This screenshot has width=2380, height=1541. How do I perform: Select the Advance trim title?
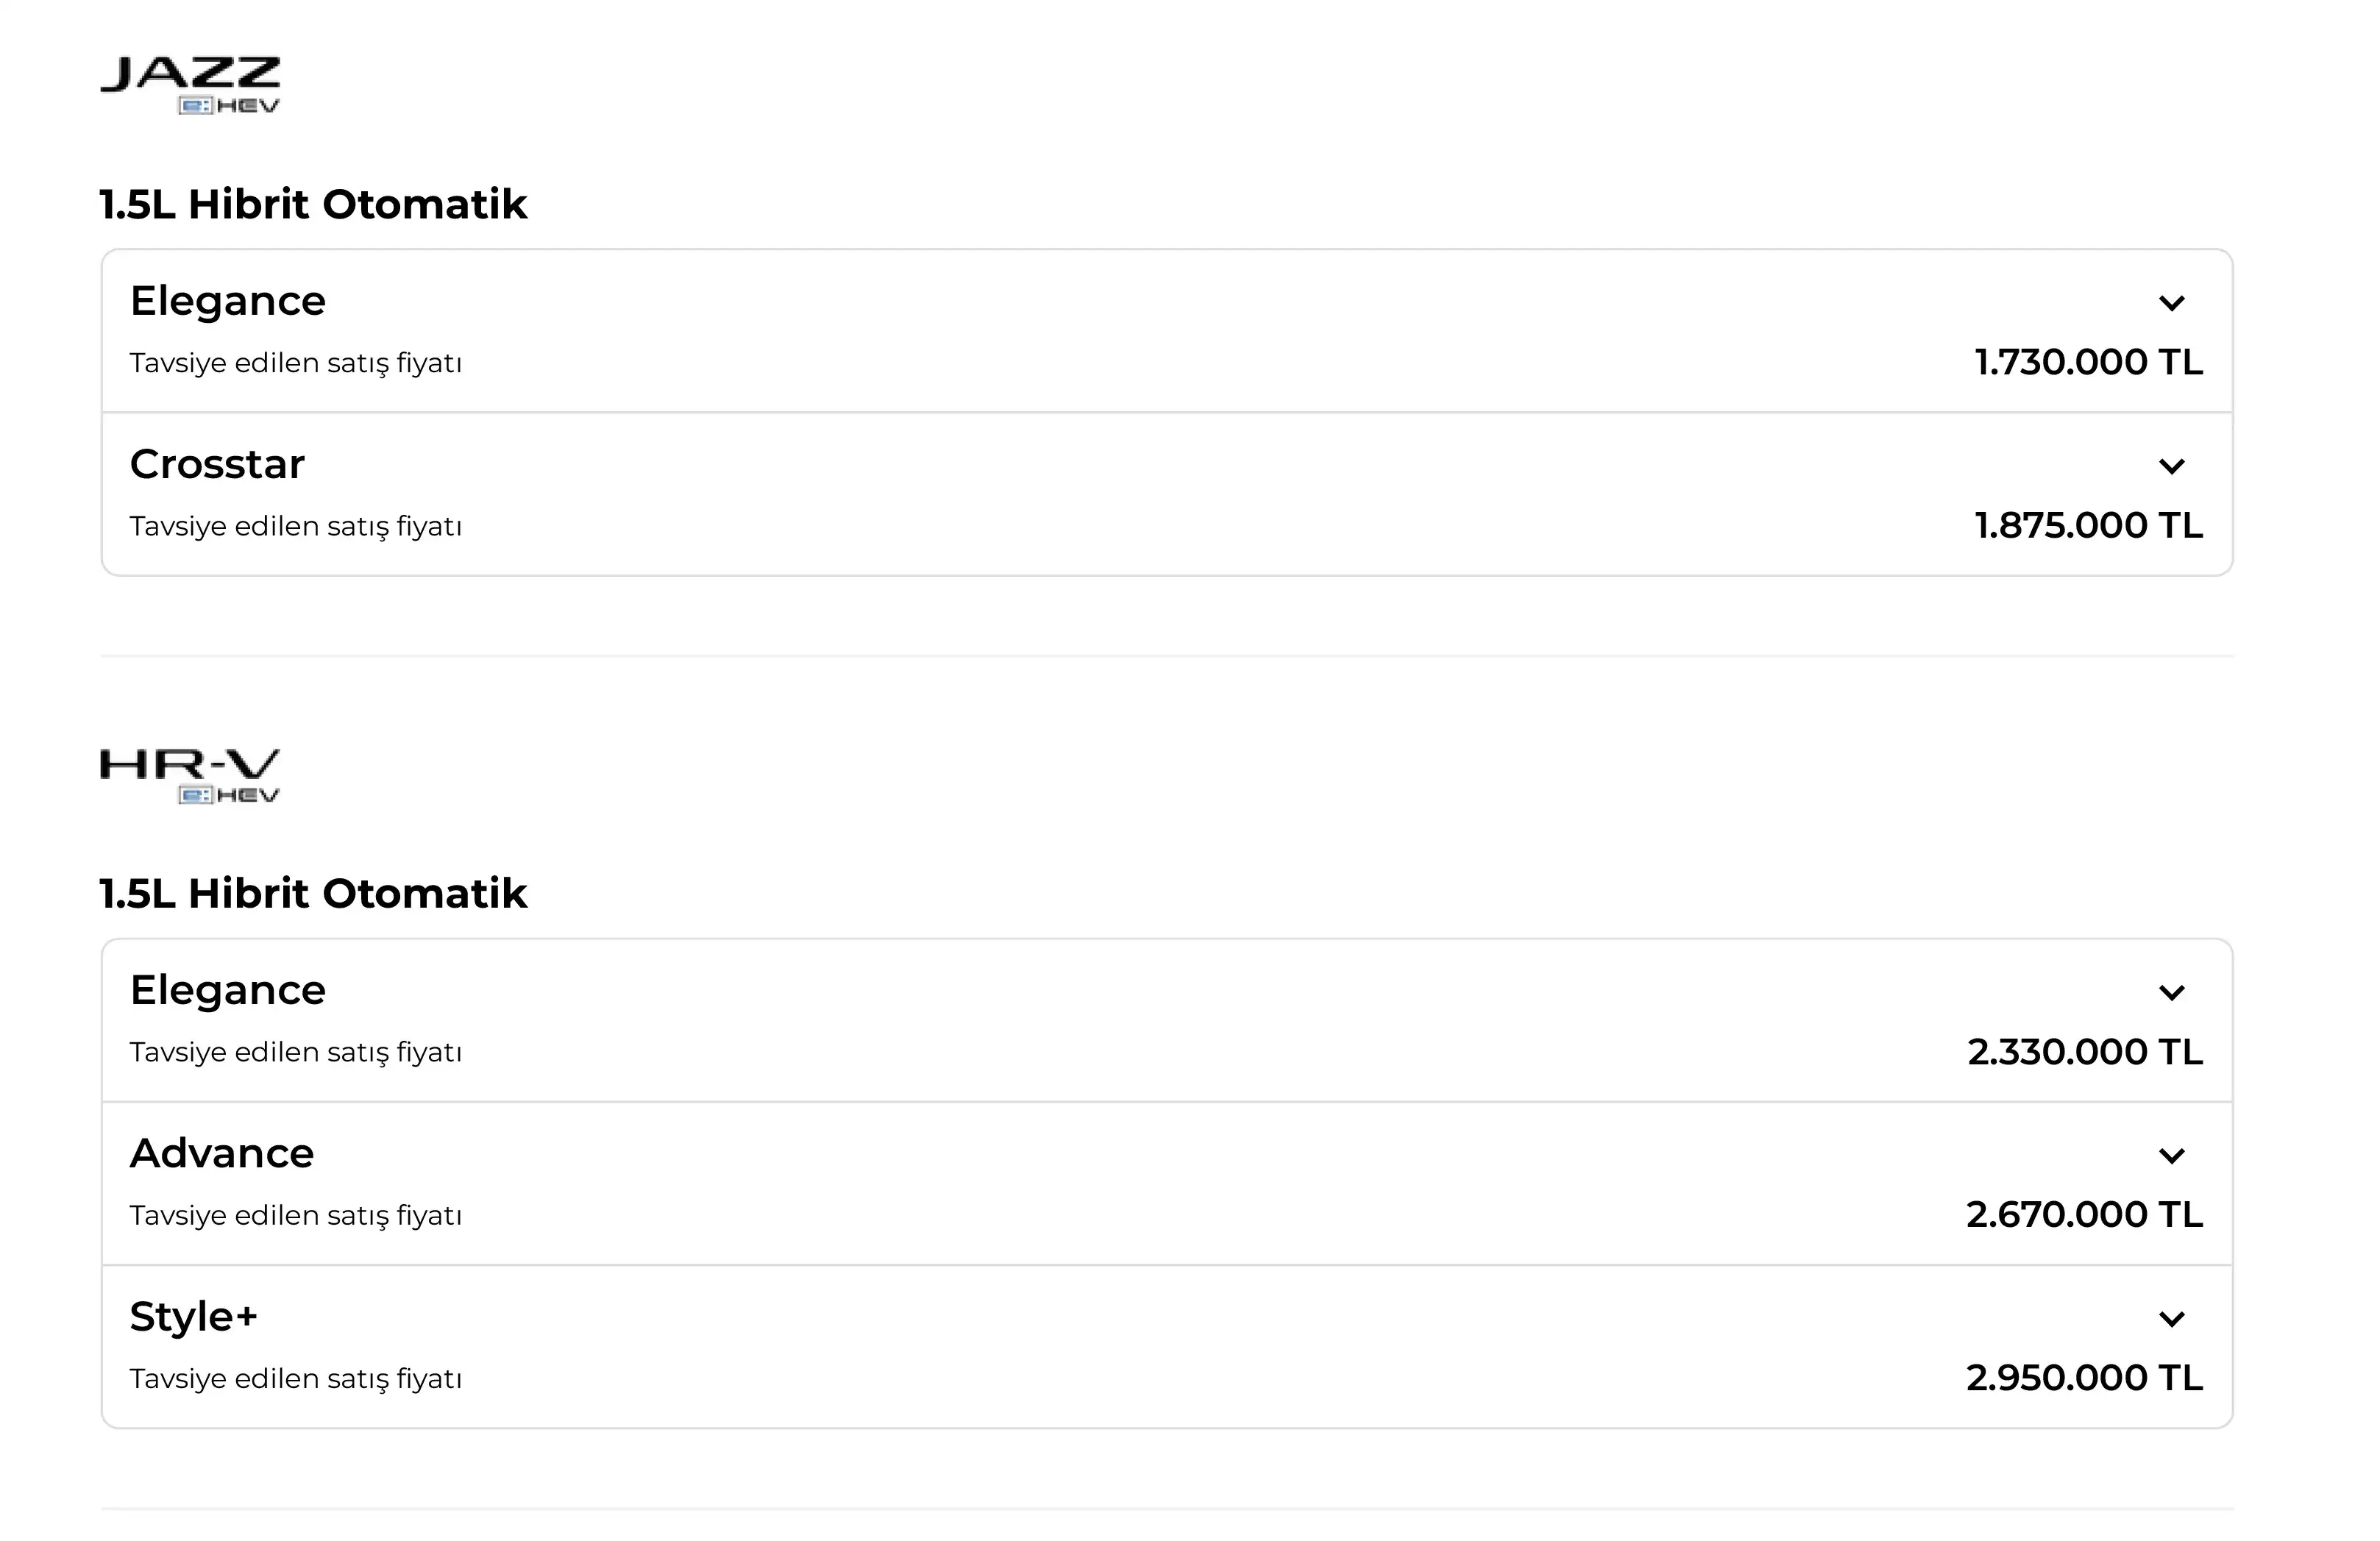click(222, 1154)
